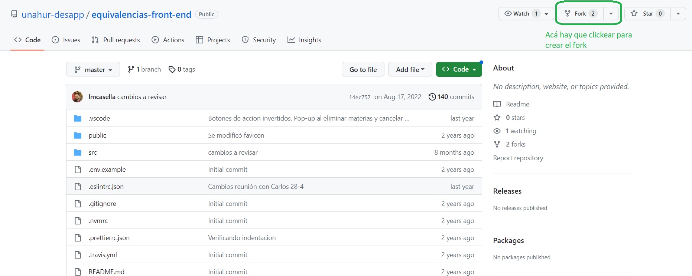Click the tags icon showing 0 tags
This screenshot has width=692, height=276.
point(172,69)
